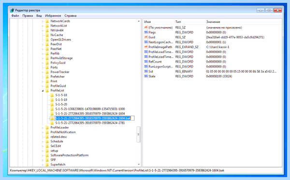The height and width of the screenshot is (180, 290).
Task: Select the NextLogonCach... value row
Action: tap(213, 42)
